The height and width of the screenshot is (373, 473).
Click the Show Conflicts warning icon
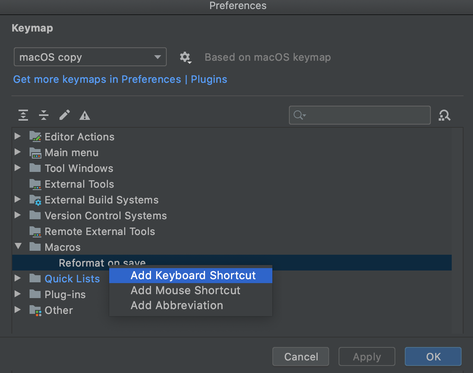(x=84, y=115)
